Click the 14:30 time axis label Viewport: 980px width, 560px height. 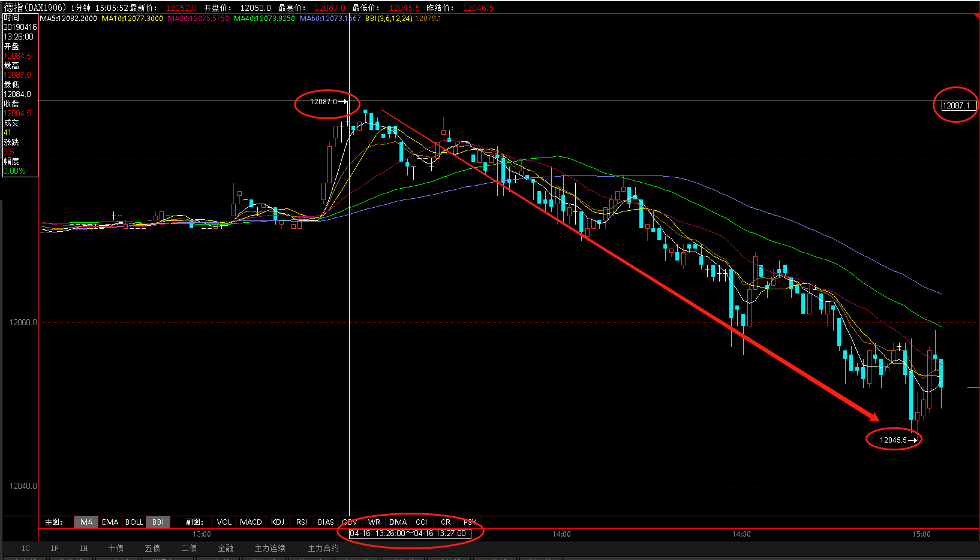[741, 534]
